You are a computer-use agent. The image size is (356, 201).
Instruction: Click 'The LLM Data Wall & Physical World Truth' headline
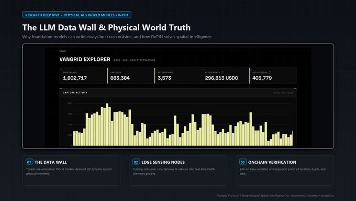106,27
